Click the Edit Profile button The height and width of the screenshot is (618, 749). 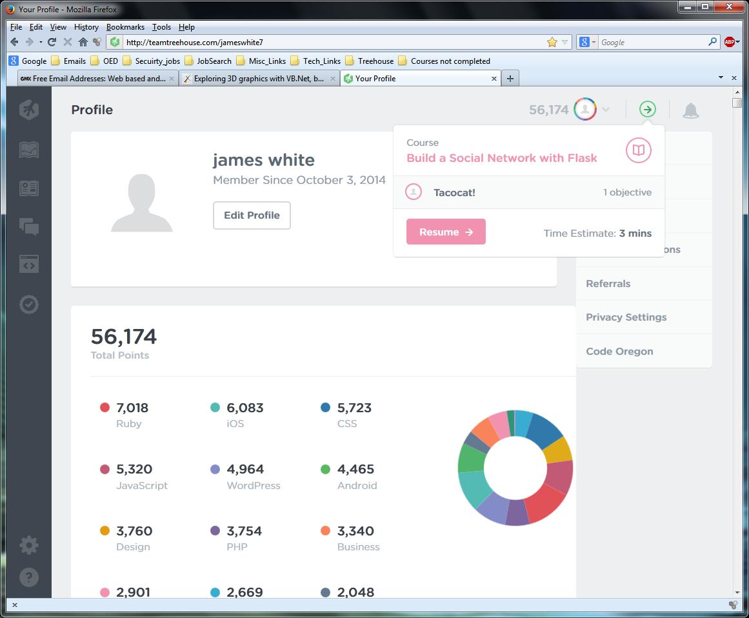(x=252, y=215)
